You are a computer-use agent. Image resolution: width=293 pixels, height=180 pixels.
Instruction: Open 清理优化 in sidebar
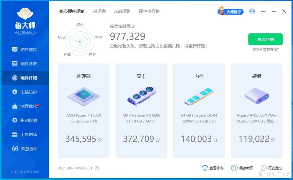[x=25, y=106]
